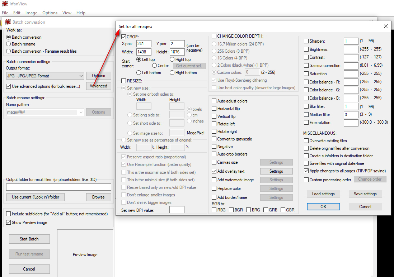Enable the Negative option
This screenshot has width=394, height=277.
214,147
